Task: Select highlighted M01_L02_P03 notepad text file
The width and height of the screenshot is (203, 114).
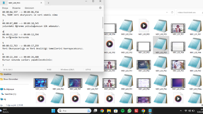Action: pos(161,45)
